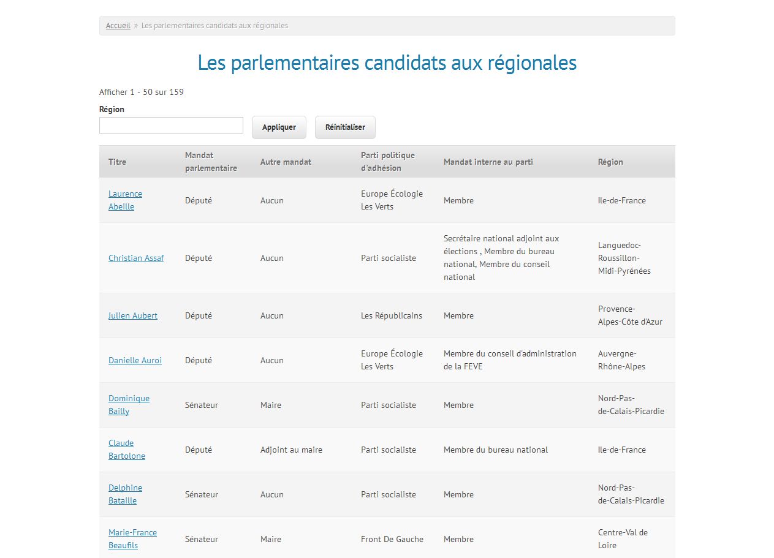
Task: Click the Appliquer button
Action: pyautogui.click(x=279, y=127)
